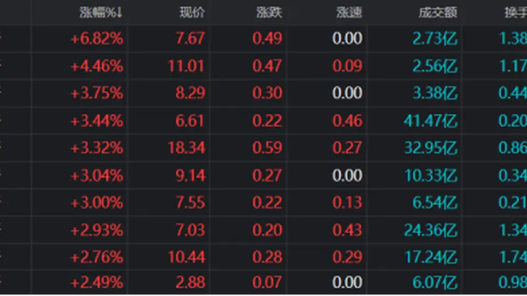Click the 涨速 value 0.13
Image resolution: width=527 pixels, height=296 pixels.
347,202
